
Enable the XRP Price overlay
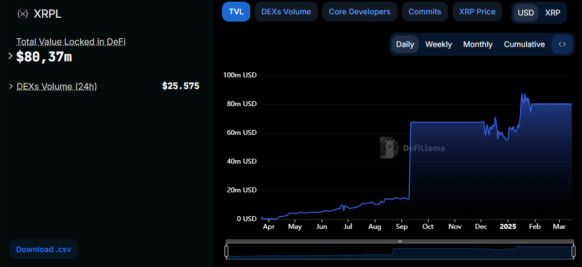[x=477, y=12]
